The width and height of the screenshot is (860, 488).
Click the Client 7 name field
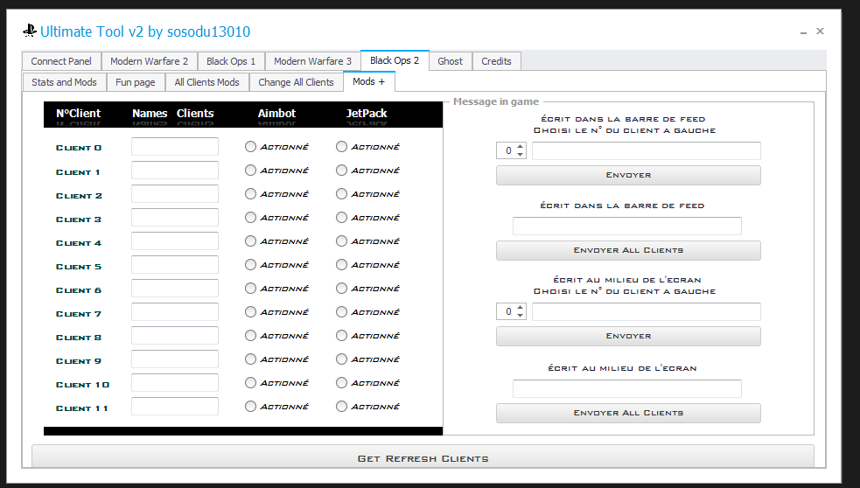(x=175, y=311)
